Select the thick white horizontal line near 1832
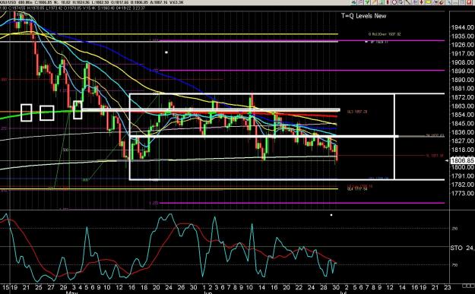This screenshot has width=475, height=294. click(264, 137)
